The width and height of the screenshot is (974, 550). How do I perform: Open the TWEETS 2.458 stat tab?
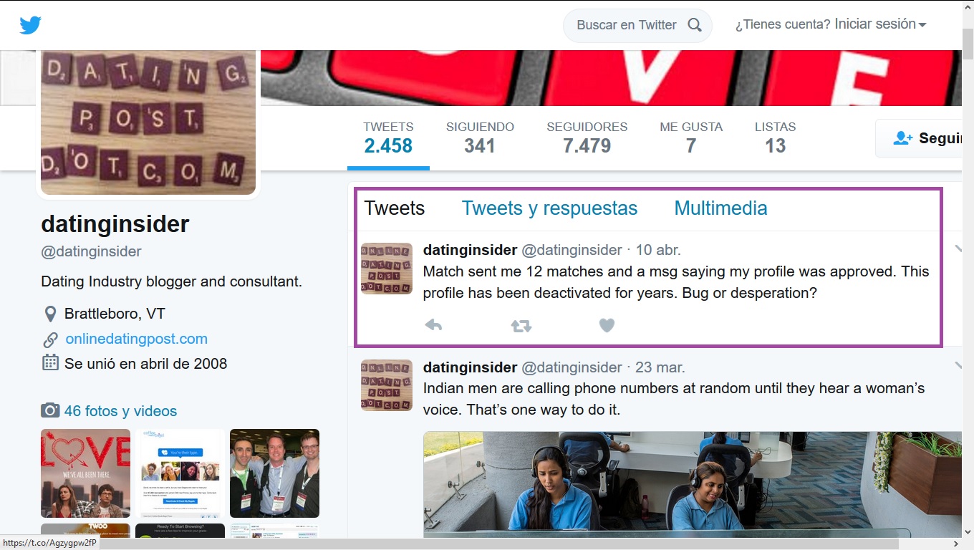(x=388, y=138)
